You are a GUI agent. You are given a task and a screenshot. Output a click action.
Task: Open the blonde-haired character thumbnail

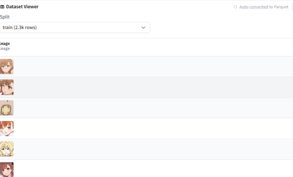tap(6, 149)
